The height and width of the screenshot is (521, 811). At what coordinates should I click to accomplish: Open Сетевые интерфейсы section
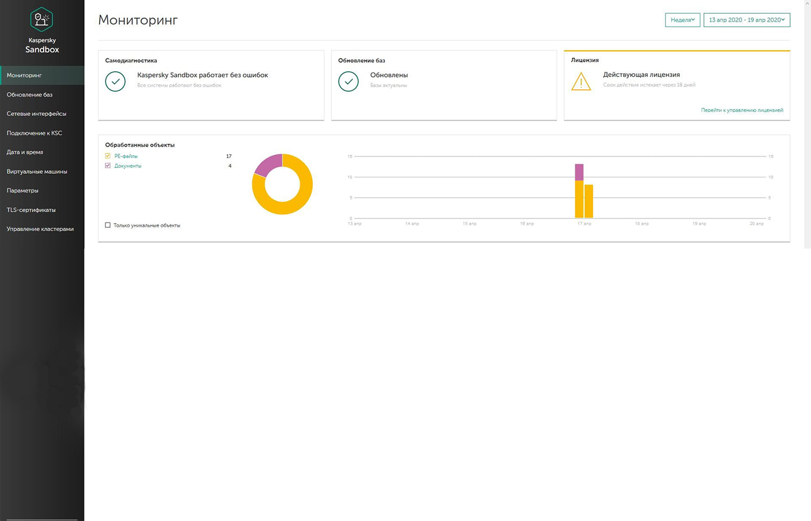click(x=36, y=114)
